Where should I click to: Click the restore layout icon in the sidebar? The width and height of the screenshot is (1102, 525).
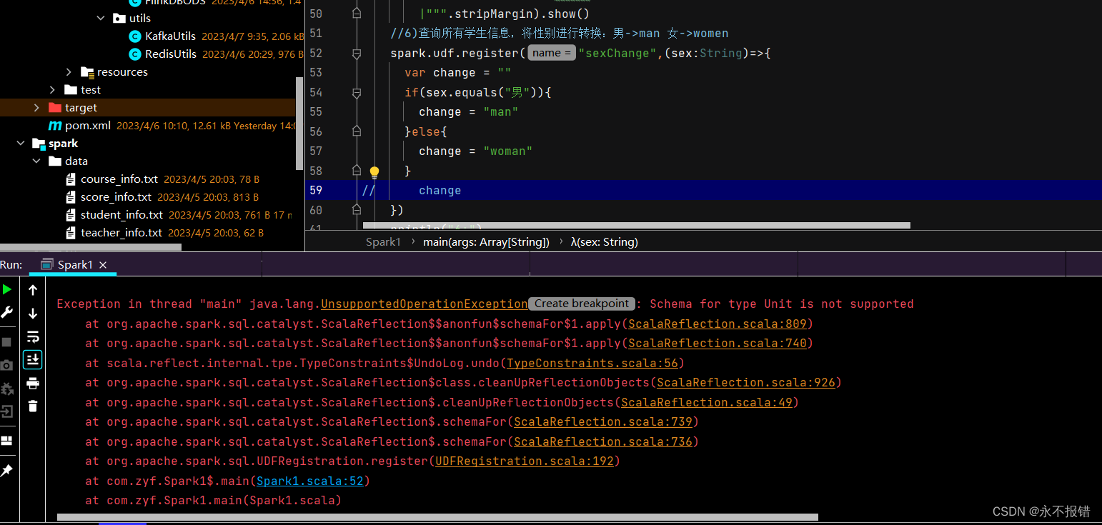coord(6,441)
